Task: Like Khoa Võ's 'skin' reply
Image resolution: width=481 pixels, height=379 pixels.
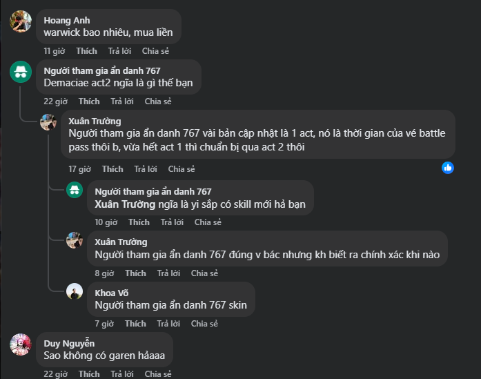Action: pos(135,324)
